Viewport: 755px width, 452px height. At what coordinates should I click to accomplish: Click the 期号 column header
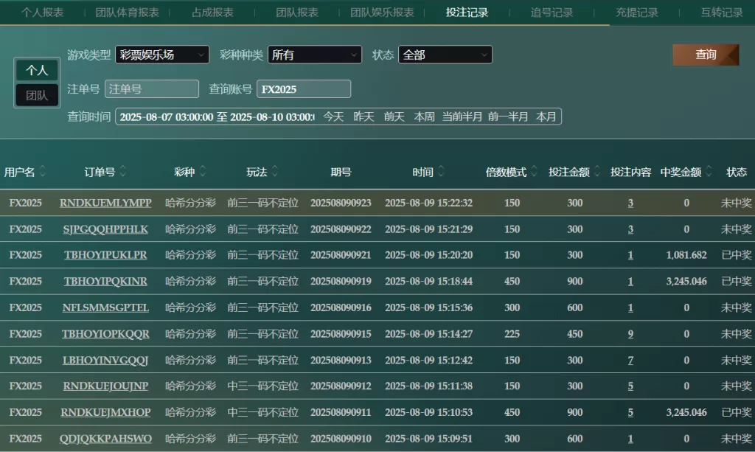341,172
